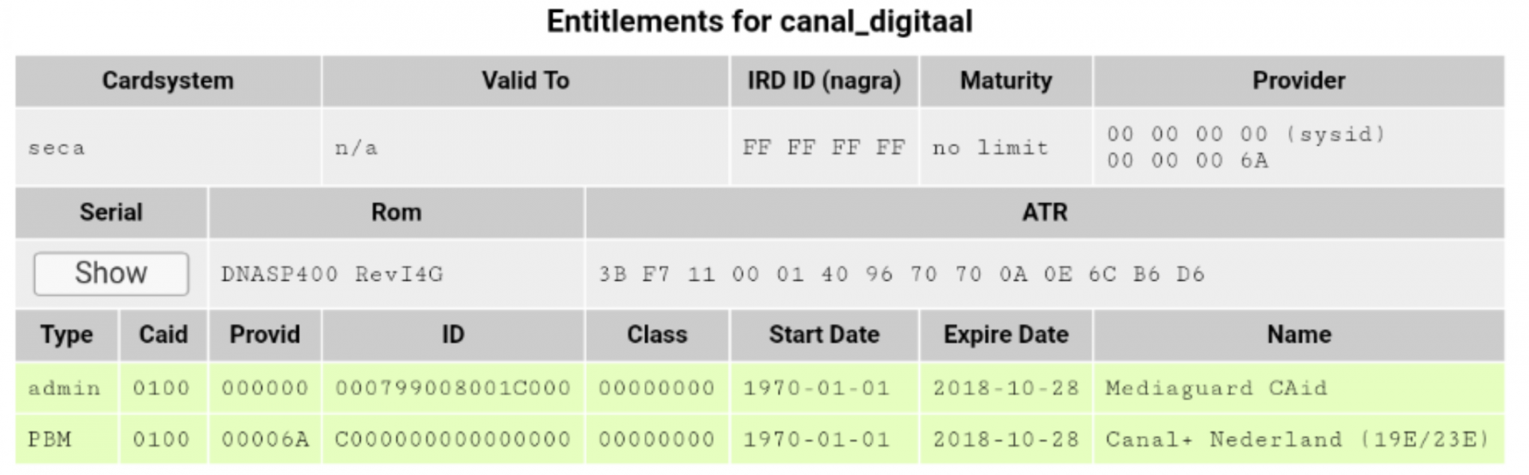Click the Maturity column header
1529x475 pixels.
tap(1005, 80)
